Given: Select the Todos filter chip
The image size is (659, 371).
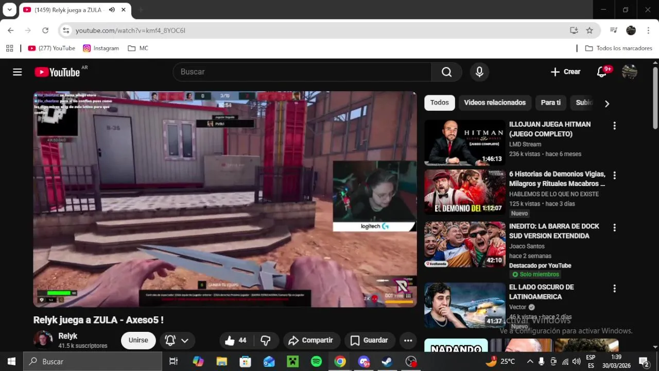Looking at the screenshot, I should tap(439, 103).
